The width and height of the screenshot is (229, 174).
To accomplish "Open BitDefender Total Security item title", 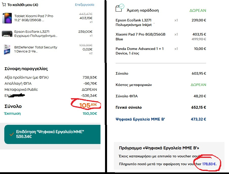I will coord(36,49).
